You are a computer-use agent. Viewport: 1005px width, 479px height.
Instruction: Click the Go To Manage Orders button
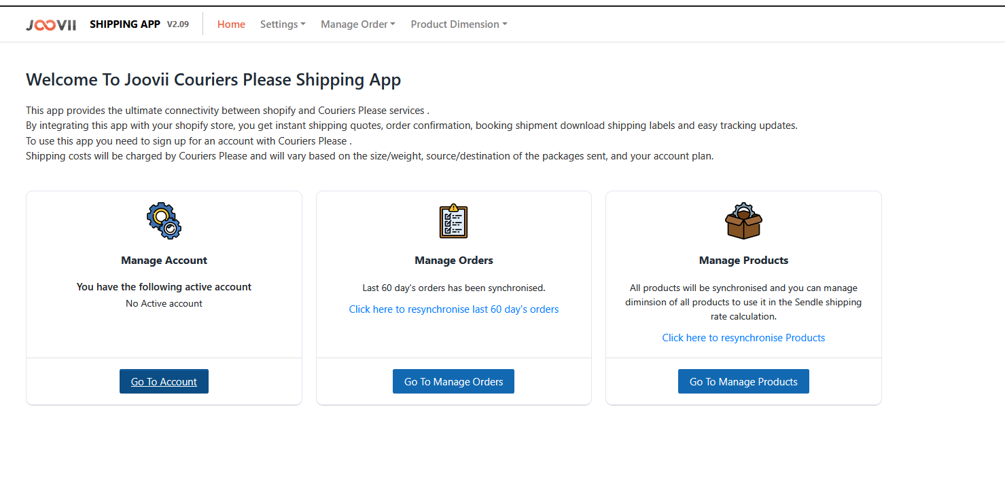[x=453, y=381]
